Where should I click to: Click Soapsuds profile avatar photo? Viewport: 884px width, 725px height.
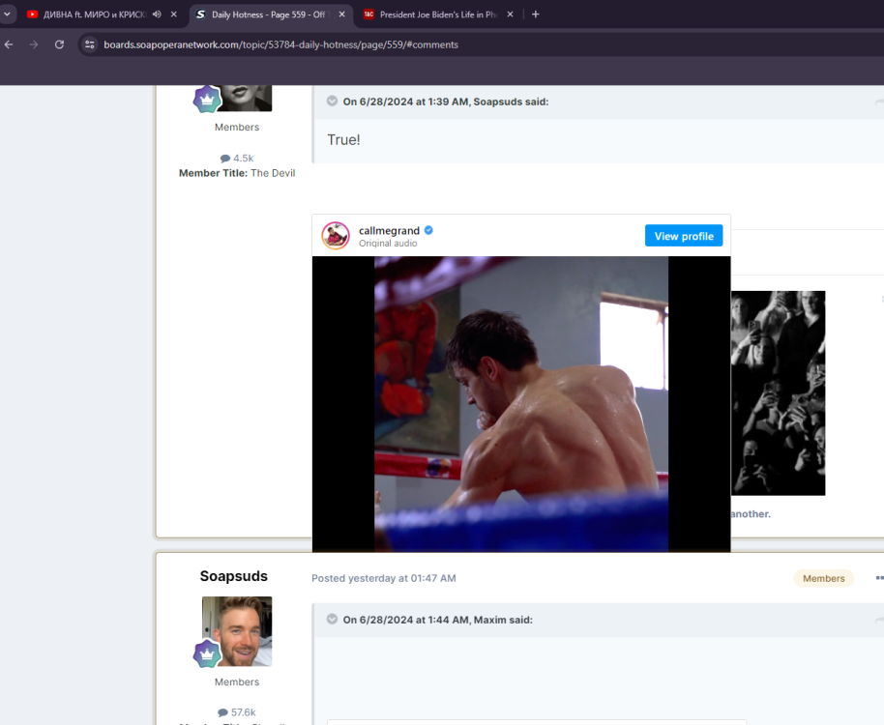click(x=237, y=630)
